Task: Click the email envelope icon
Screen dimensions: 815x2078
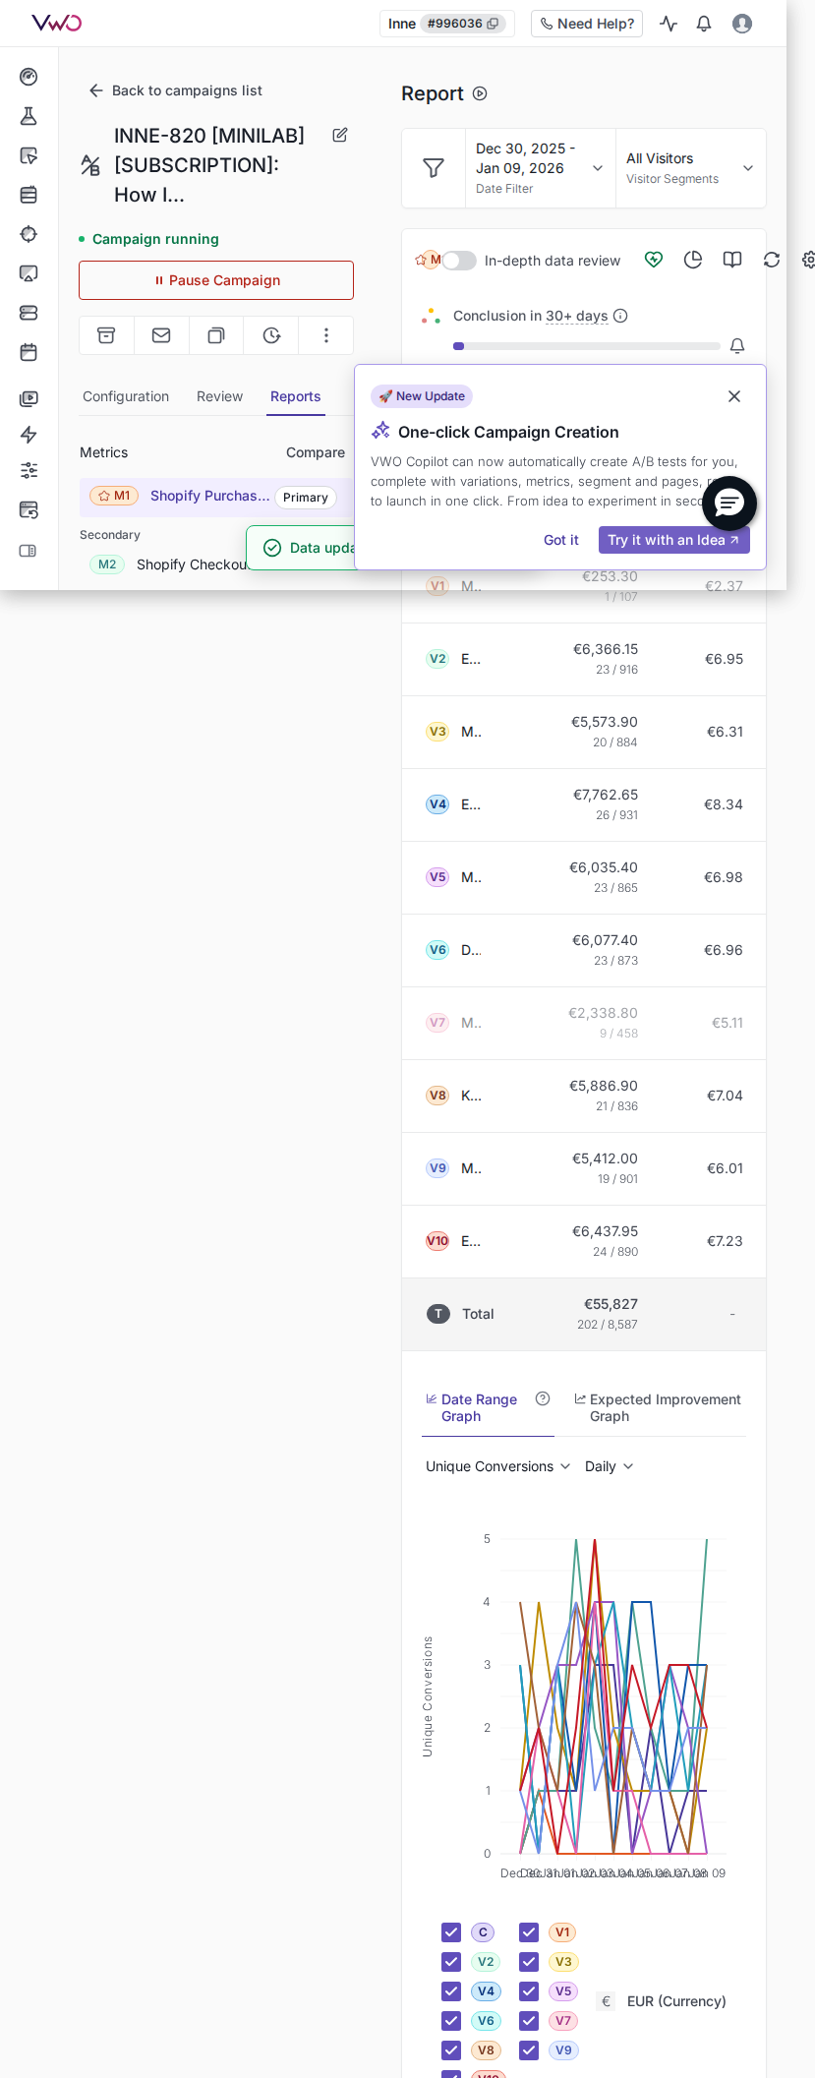Action: 161,335
